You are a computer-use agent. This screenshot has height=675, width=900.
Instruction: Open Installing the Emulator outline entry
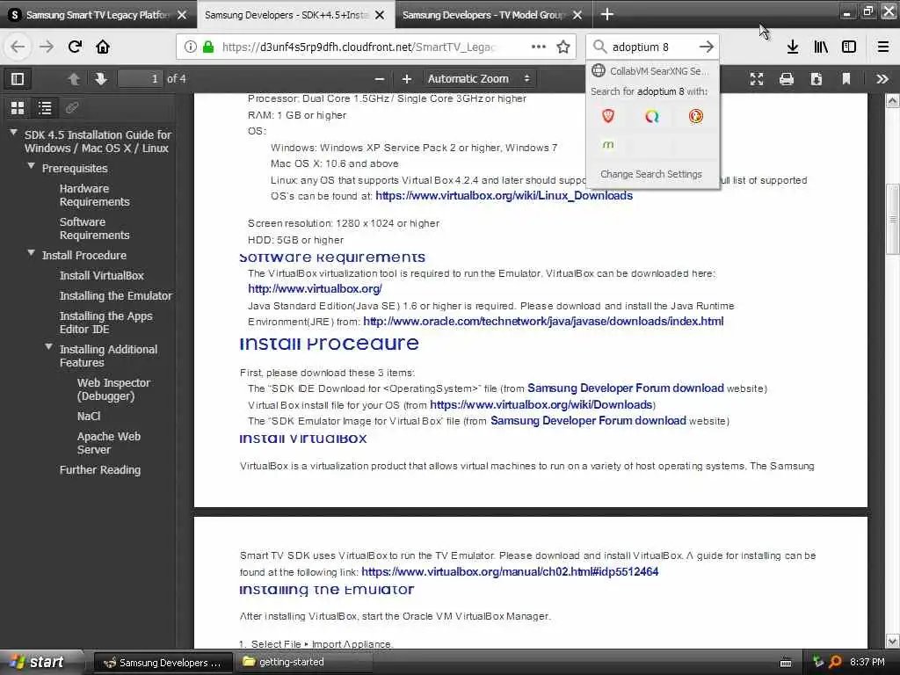[x=115, y=295]
